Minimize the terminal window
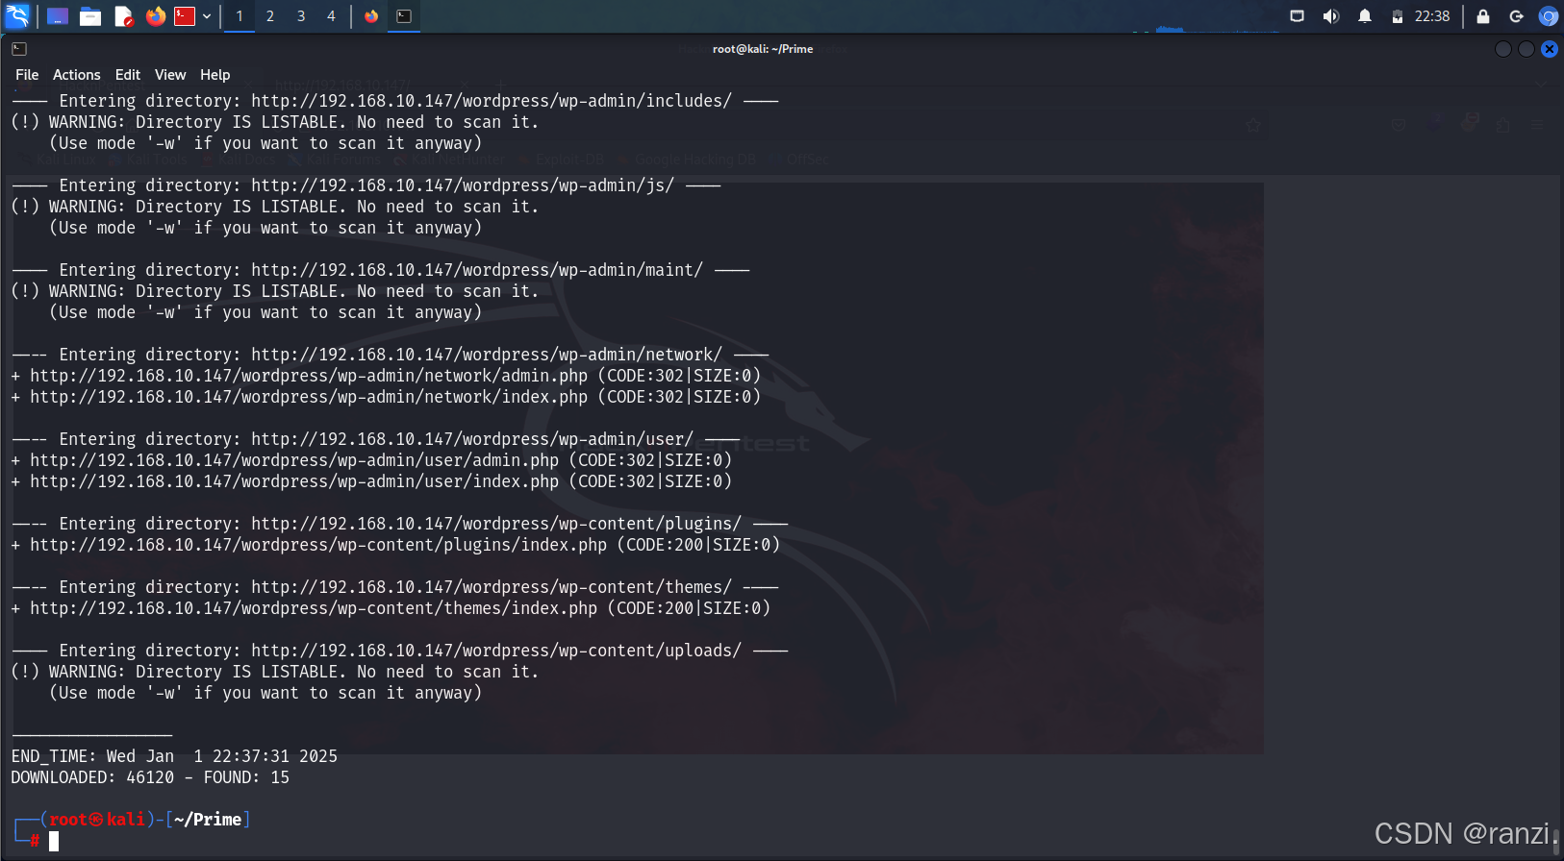Viewport: 1564px width, 861px height. tap(1503, 49)
